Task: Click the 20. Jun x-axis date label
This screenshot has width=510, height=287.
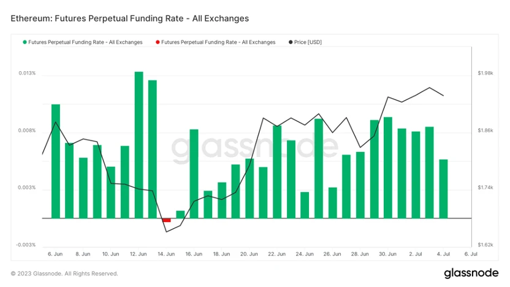Action: coord(249,254)
